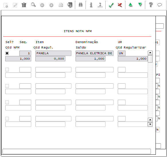The height and width of the screenshot is (157, 167).
Task: Click the green down triangle toolbar icon
Action: coord(140,5)
